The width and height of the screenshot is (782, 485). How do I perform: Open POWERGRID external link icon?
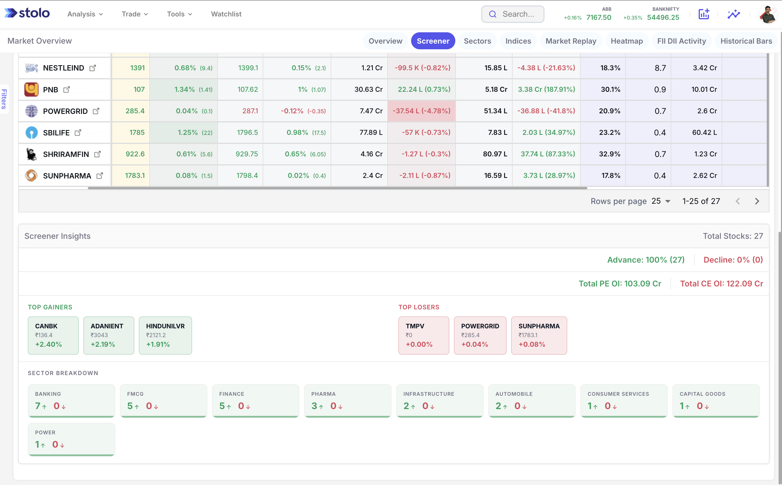tap(96, 111)
